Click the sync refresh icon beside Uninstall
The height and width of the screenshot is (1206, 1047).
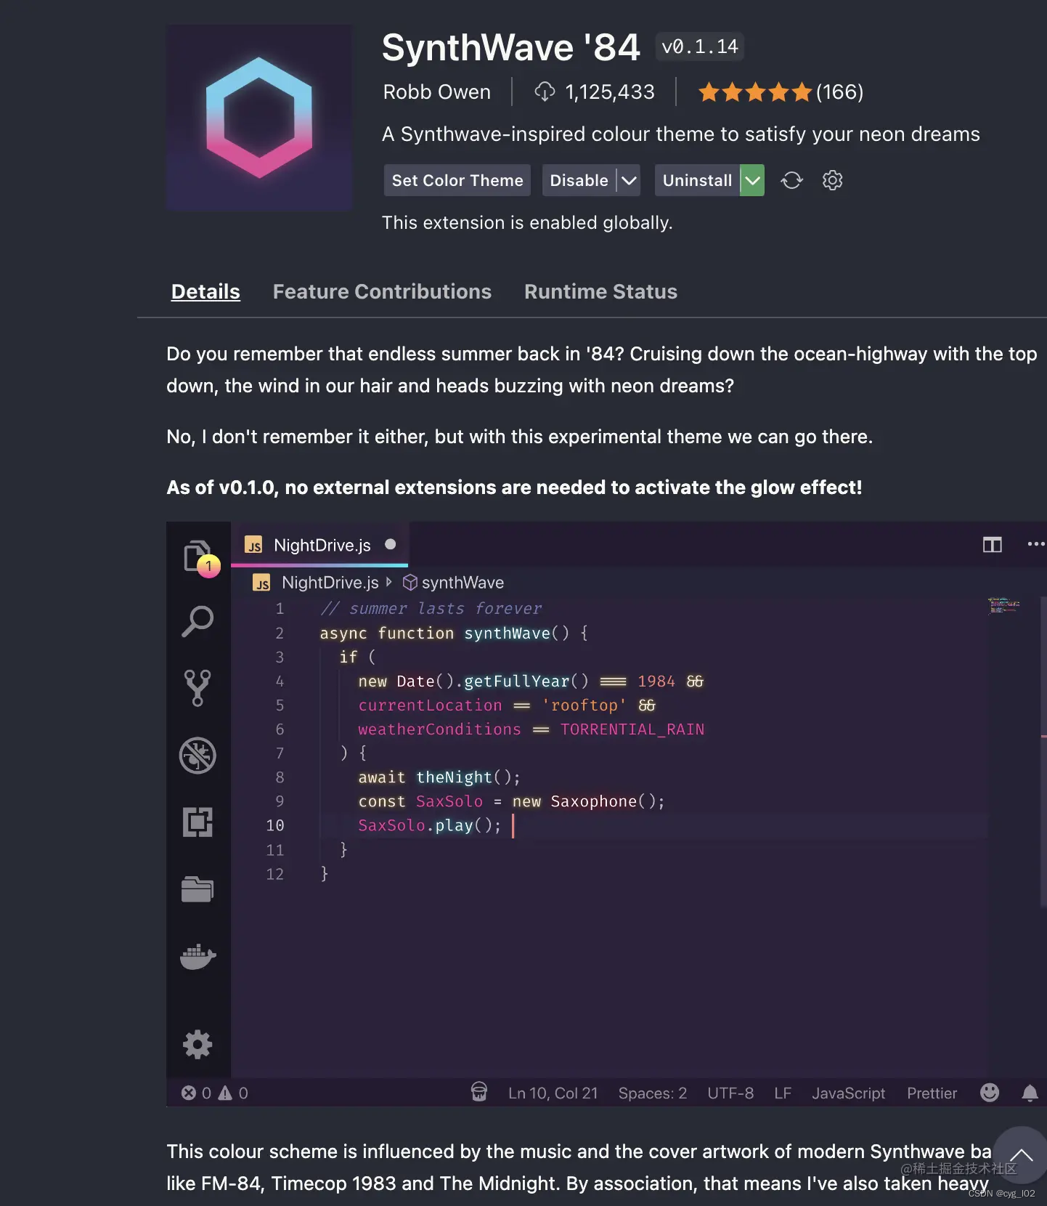point(791,180)
